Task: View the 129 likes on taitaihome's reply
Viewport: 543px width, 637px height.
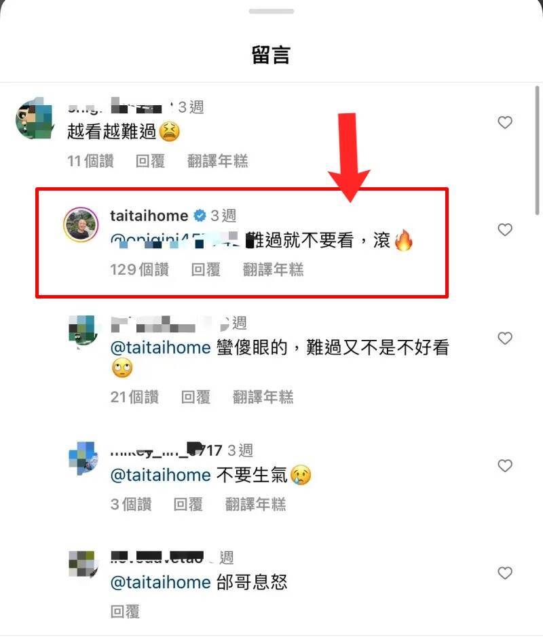Action: coord(139,270)
